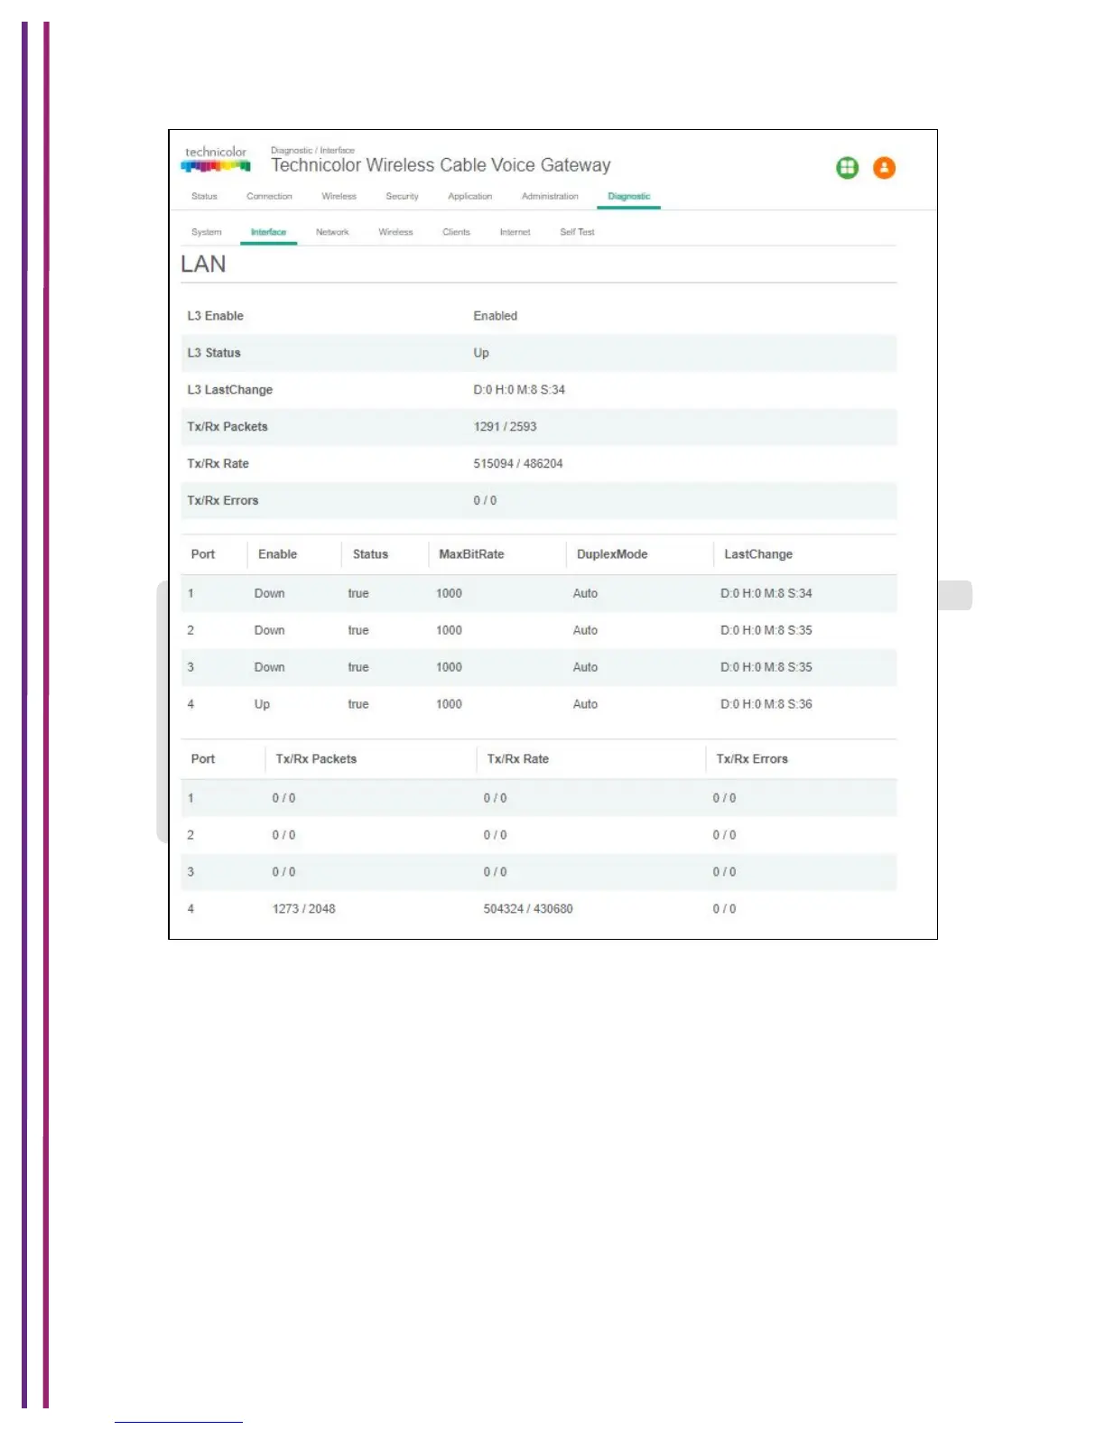Click the Tx/Rx Rate column header

[x=518, y=759]
